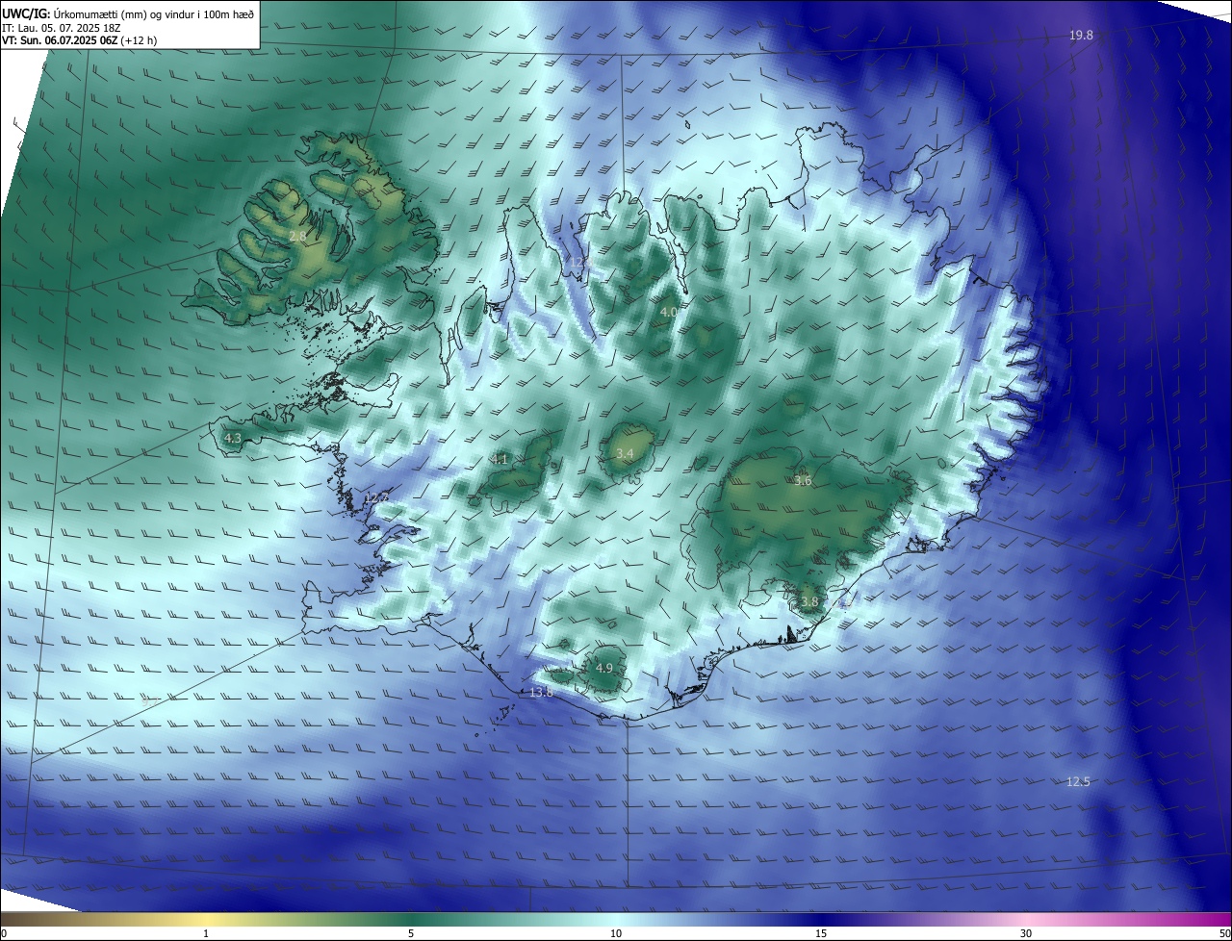Click the colour scale tick label 50

tap(1224, 933)
